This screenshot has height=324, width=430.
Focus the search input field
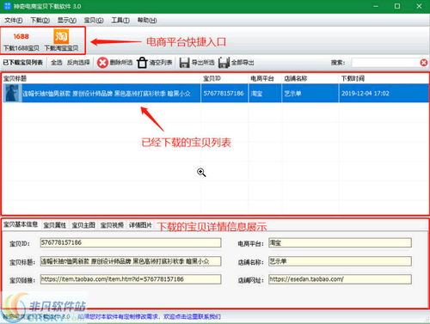385,63
